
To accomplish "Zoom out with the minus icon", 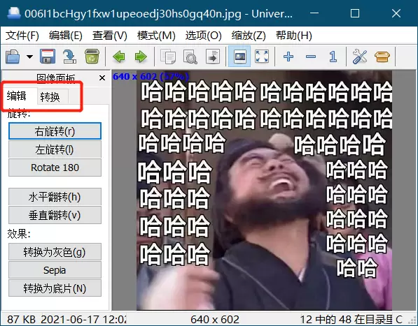I will 311,57.
